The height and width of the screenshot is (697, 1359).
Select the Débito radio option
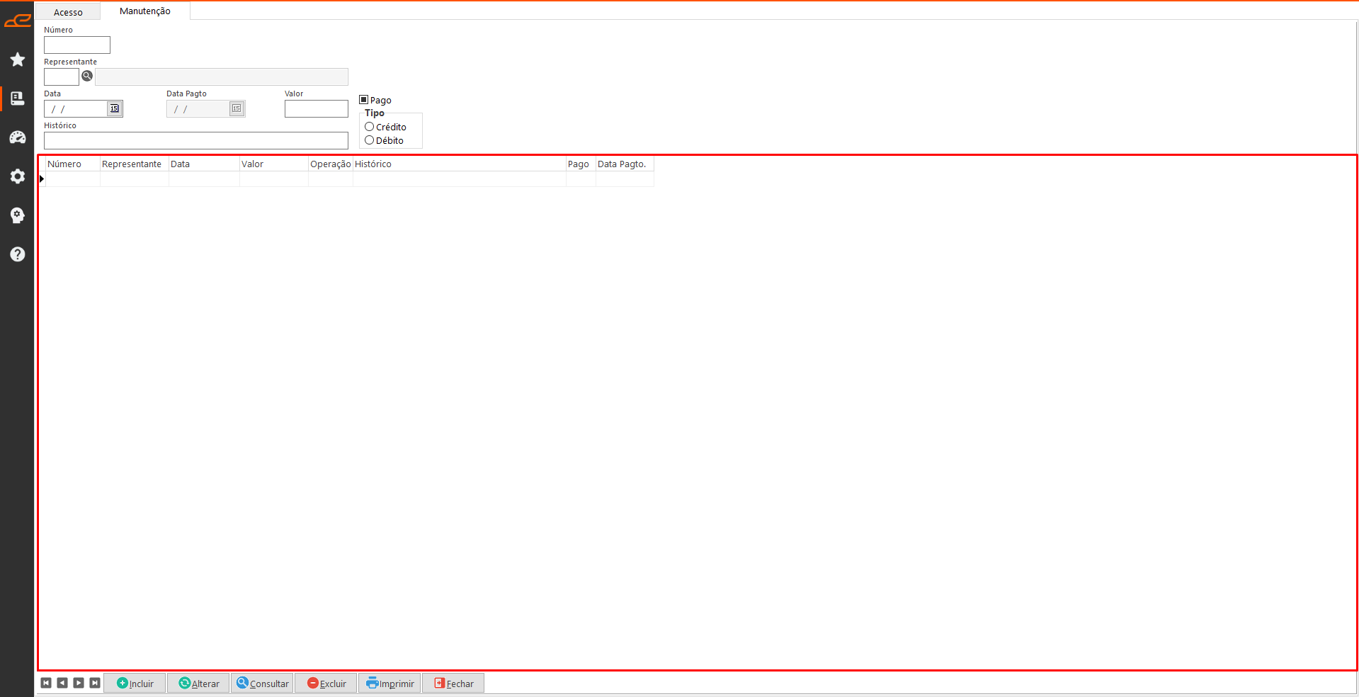(x=370, y=140)
